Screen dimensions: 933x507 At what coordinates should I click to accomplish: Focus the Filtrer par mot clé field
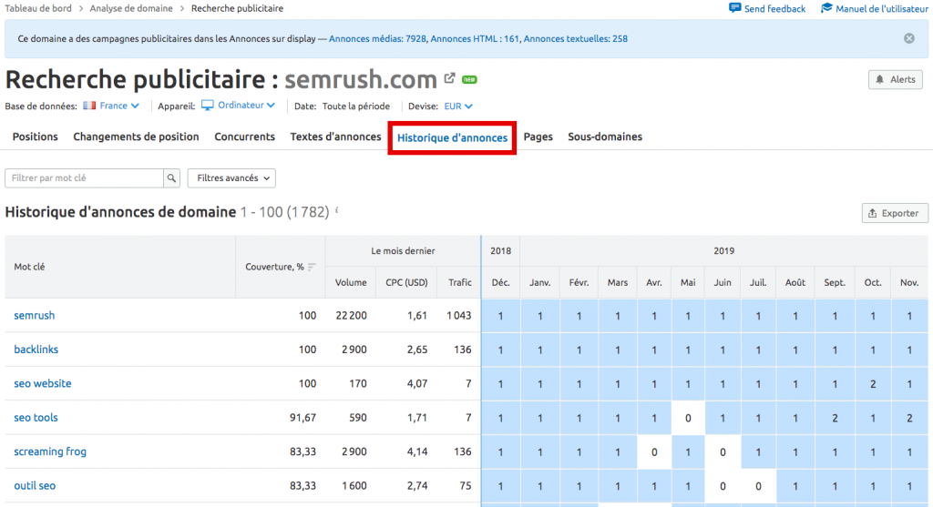pyautogui.click(x=84, y=177)
